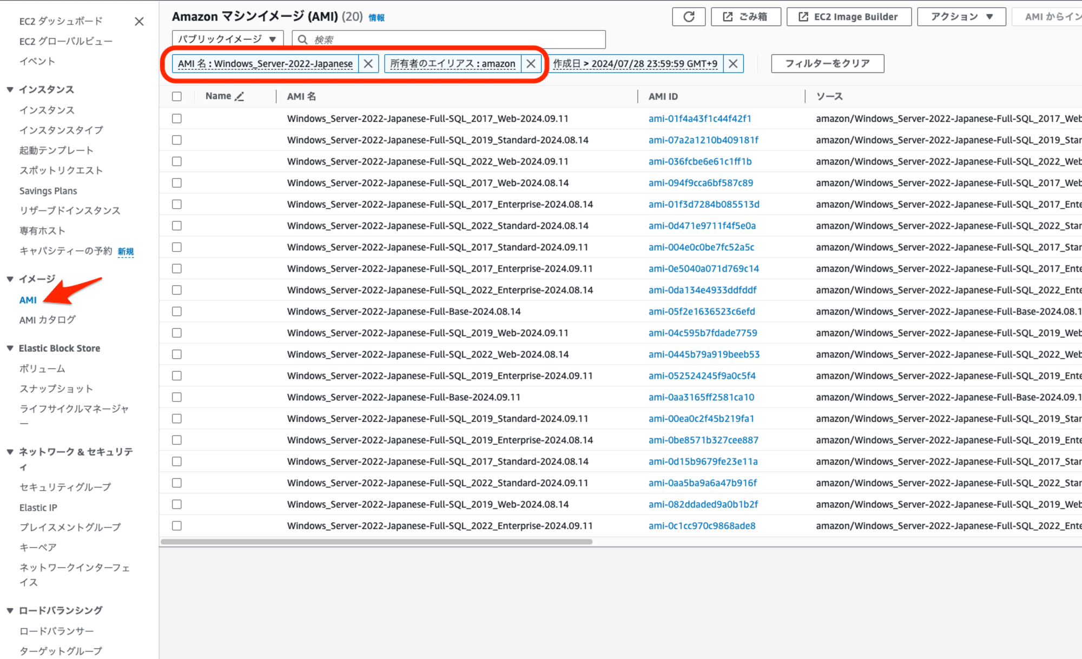
Task: Open AMI ID ami-04c595b7fdade7759 link
Action: [x=703, y=333]
